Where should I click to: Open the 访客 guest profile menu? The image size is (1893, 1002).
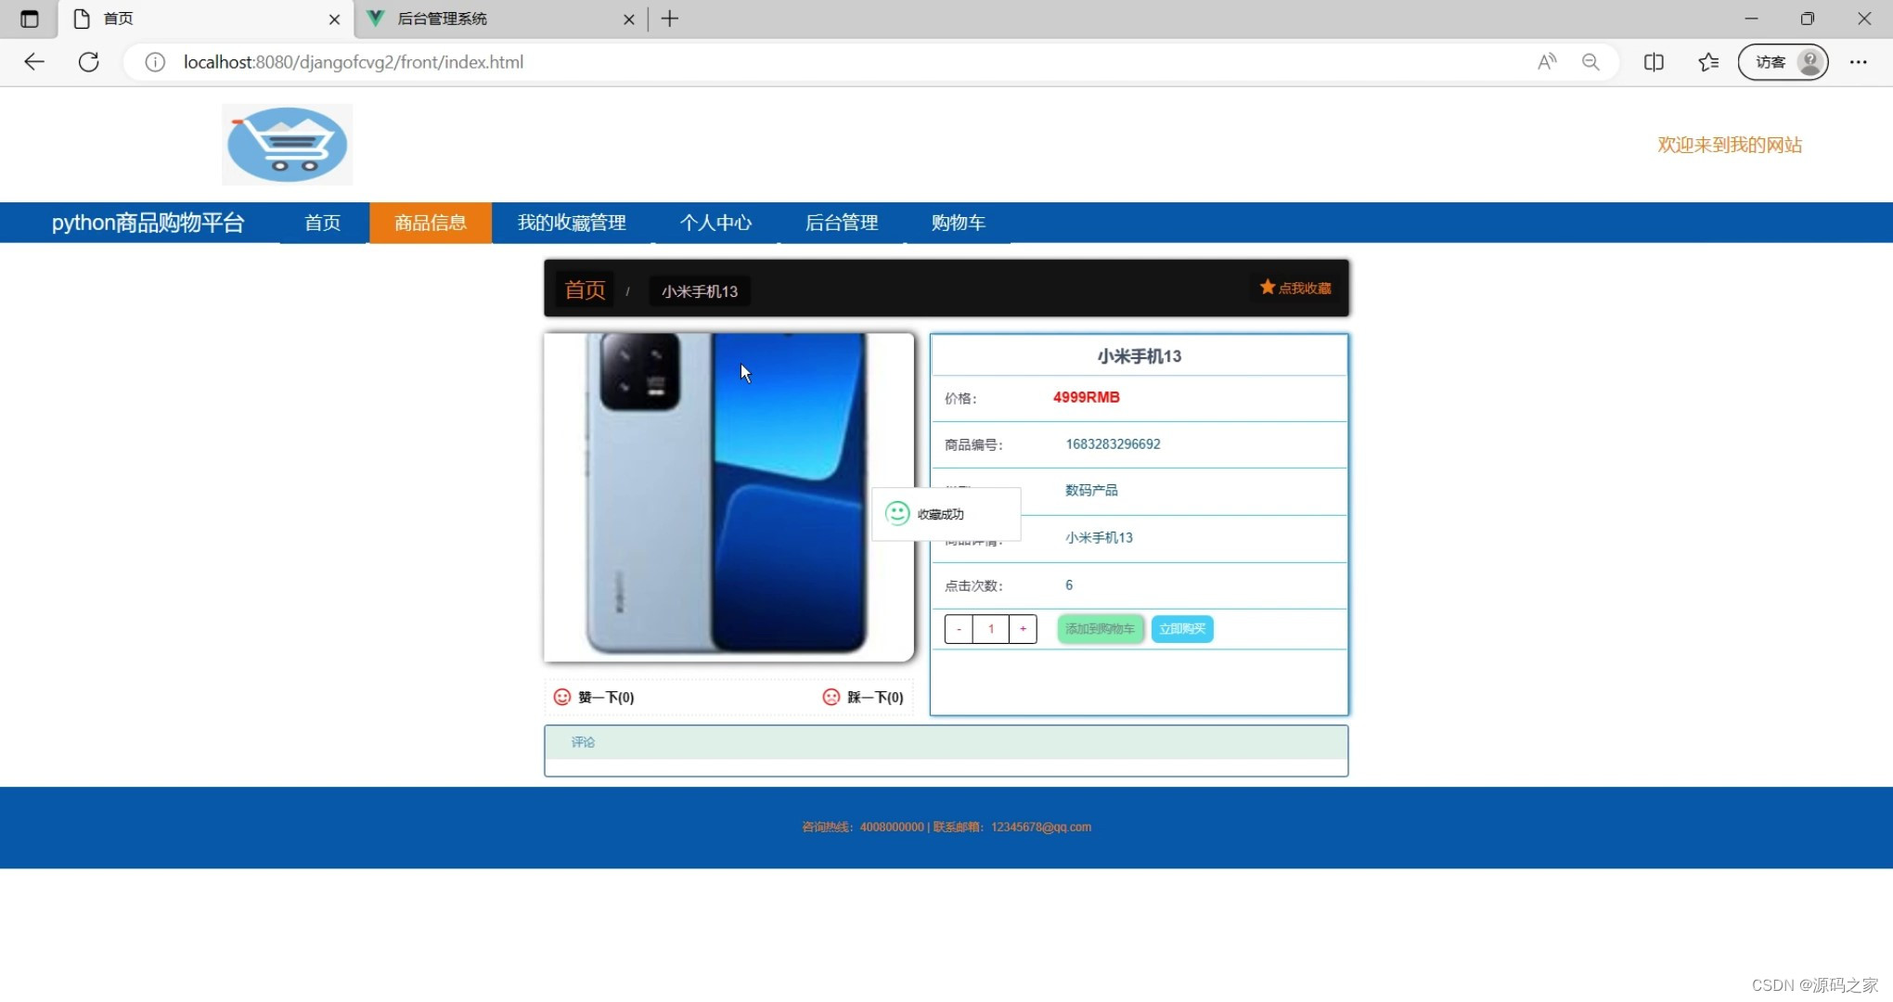(1783, 62)
